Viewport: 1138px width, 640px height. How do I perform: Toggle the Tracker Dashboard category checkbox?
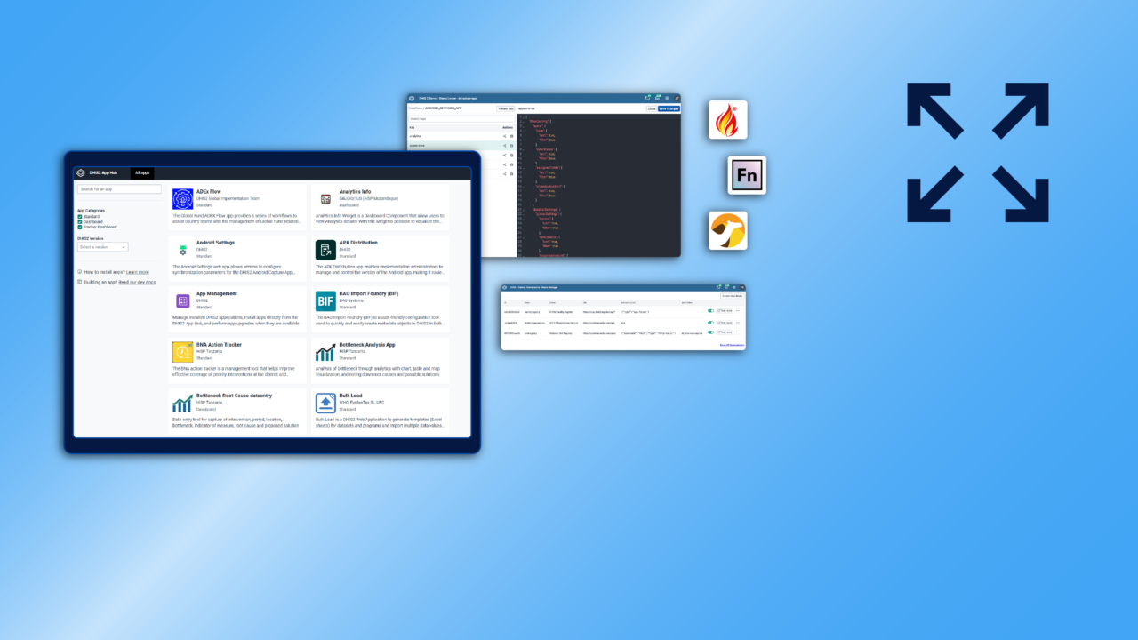pyautogui.click(x=80, y=226)
